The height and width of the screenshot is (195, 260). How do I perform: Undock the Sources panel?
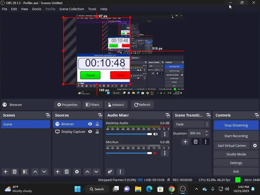point(100,115)
